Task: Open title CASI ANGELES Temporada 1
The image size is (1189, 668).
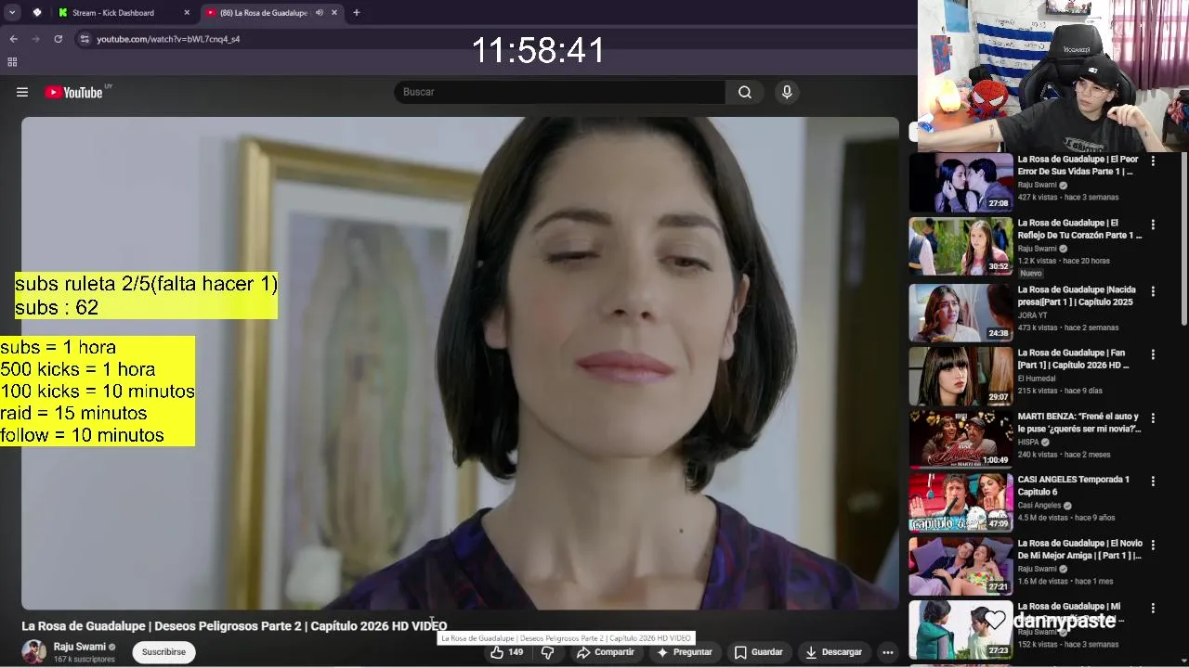Action: point(1074,485)
